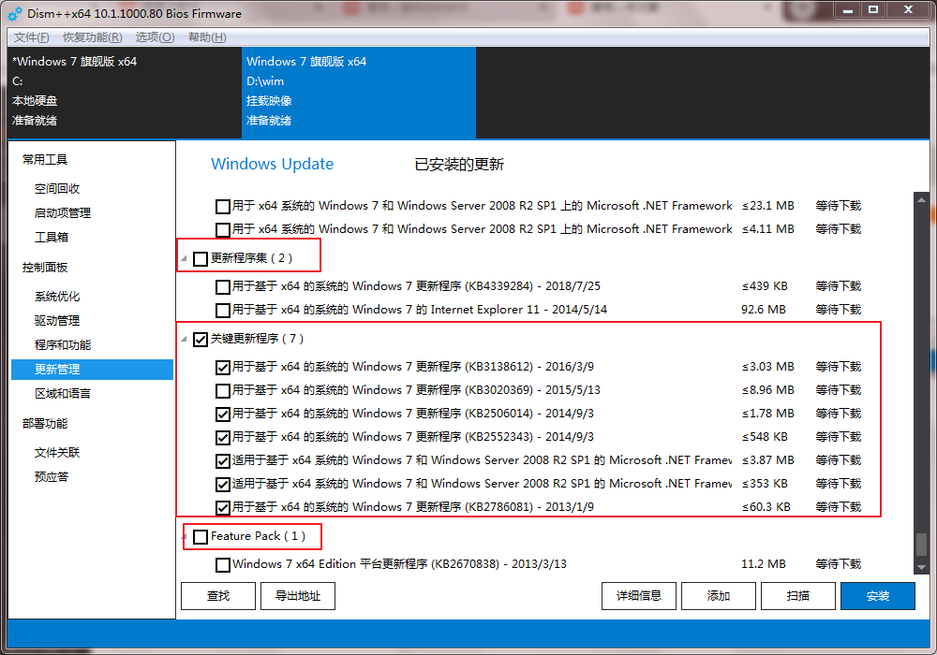
Task: Click the update list scrollbar up arrow
Action: click(x=921, y=200)
